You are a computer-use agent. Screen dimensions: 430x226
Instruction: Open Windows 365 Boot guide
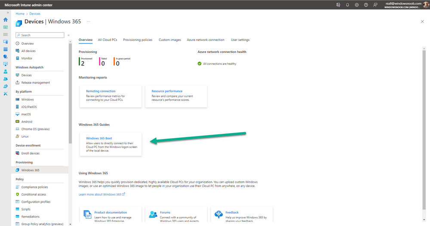click(x=99, y=139)
